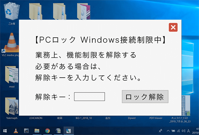Select the 大人ライフ_リスト file label

click(x=180, y=120)
